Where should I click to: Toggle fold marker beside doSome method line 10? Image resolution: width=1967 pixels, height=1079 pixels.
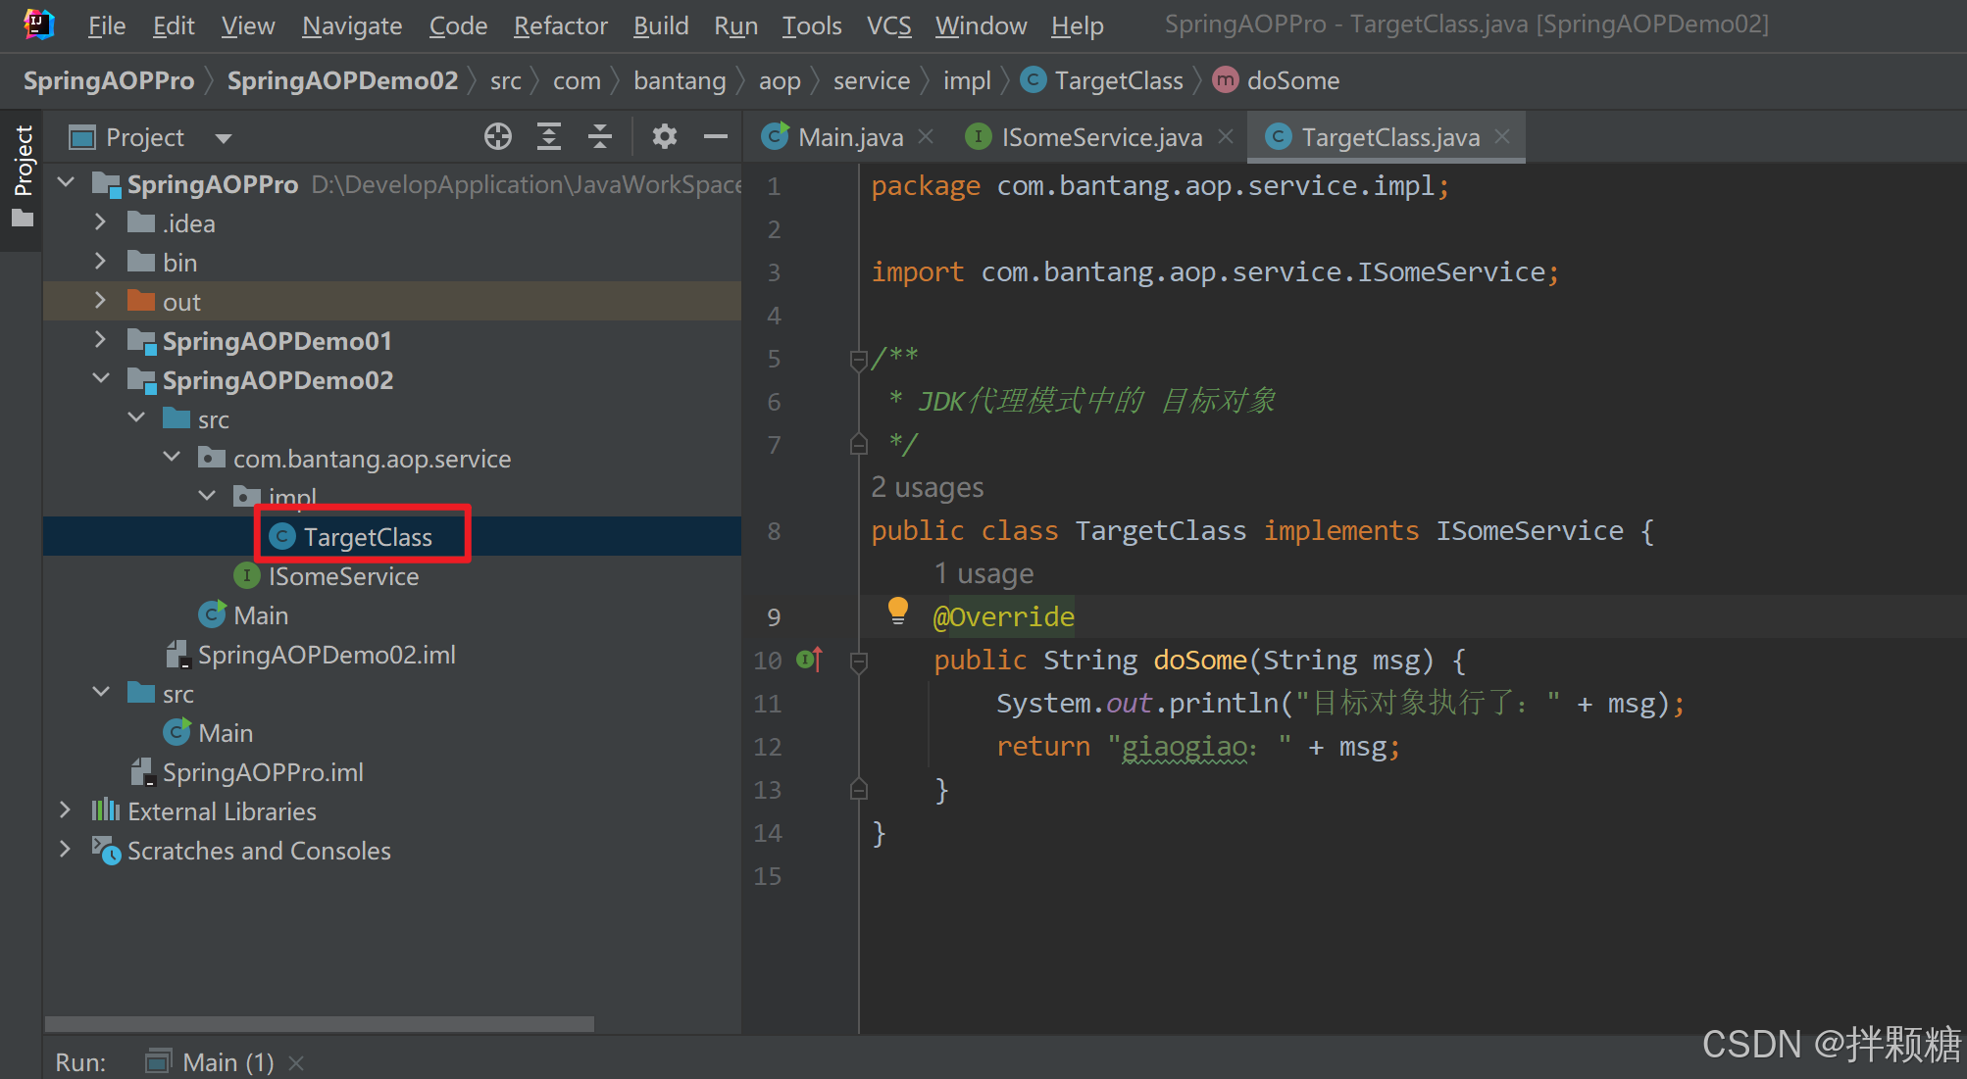click(x=858, y=662)
